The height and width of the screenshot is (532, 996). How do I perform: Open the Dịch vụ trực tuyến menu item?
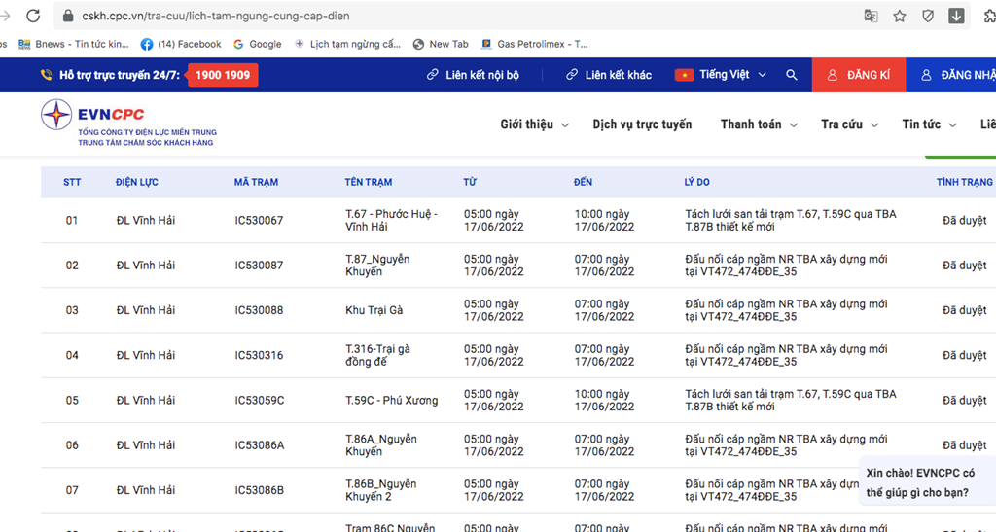(x=642, y=124)
